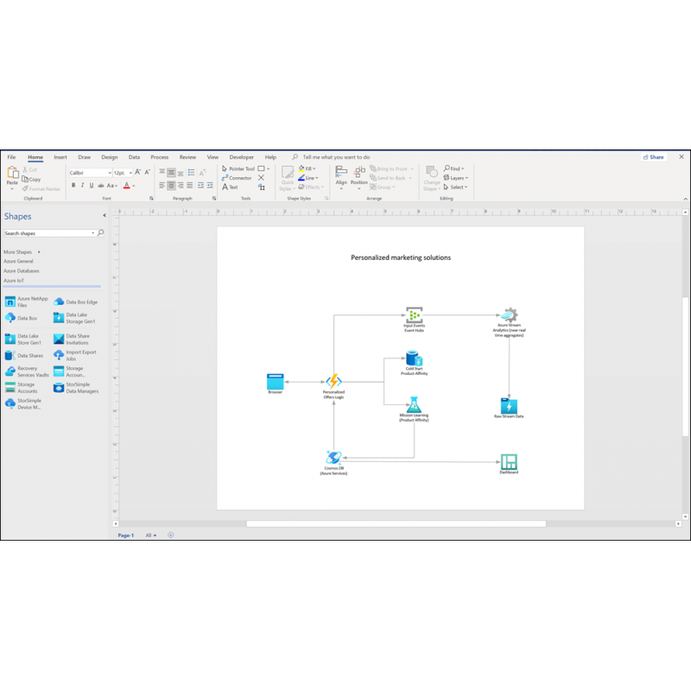Open the red font color swatch
This screenshot has width=691, height=691.
point(126,185)
